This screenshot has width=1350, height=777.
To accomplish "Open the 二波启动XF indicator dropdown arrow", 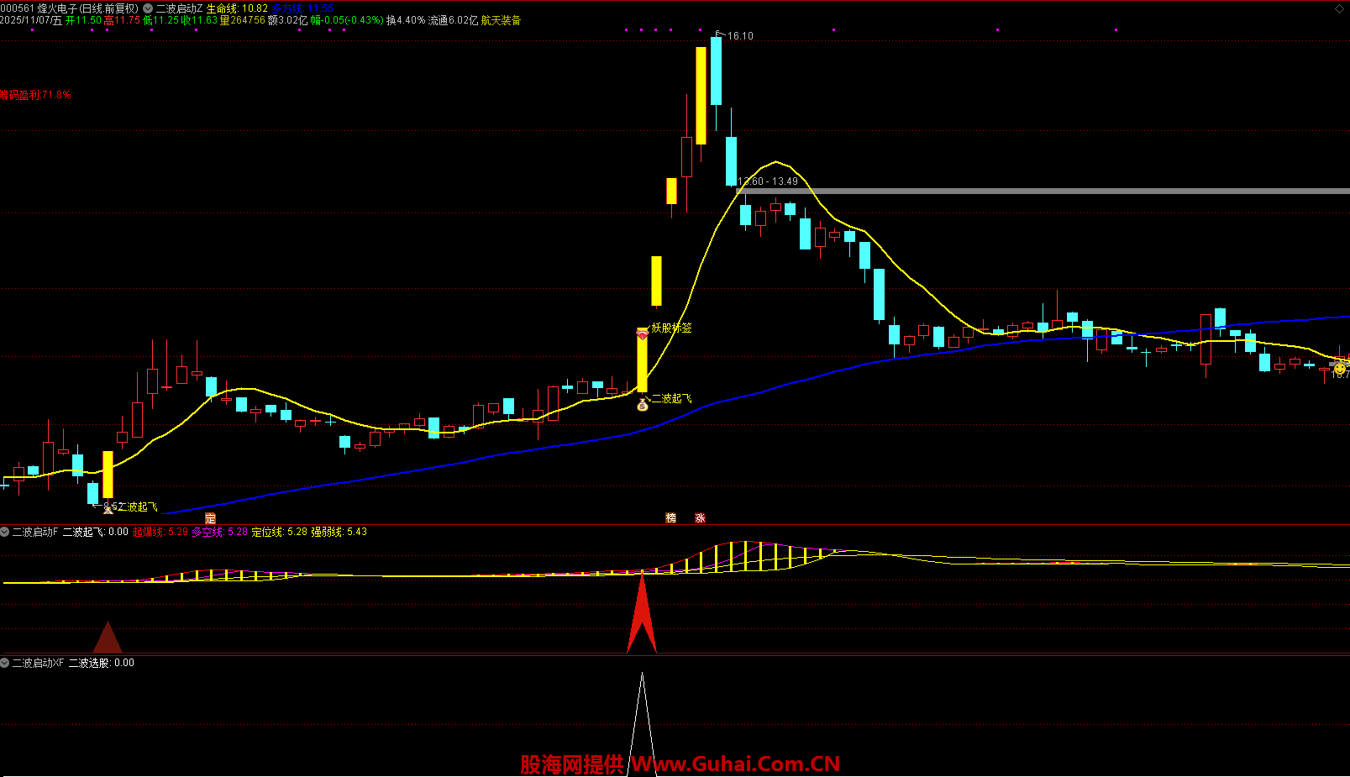I will (x=5, y=663).
